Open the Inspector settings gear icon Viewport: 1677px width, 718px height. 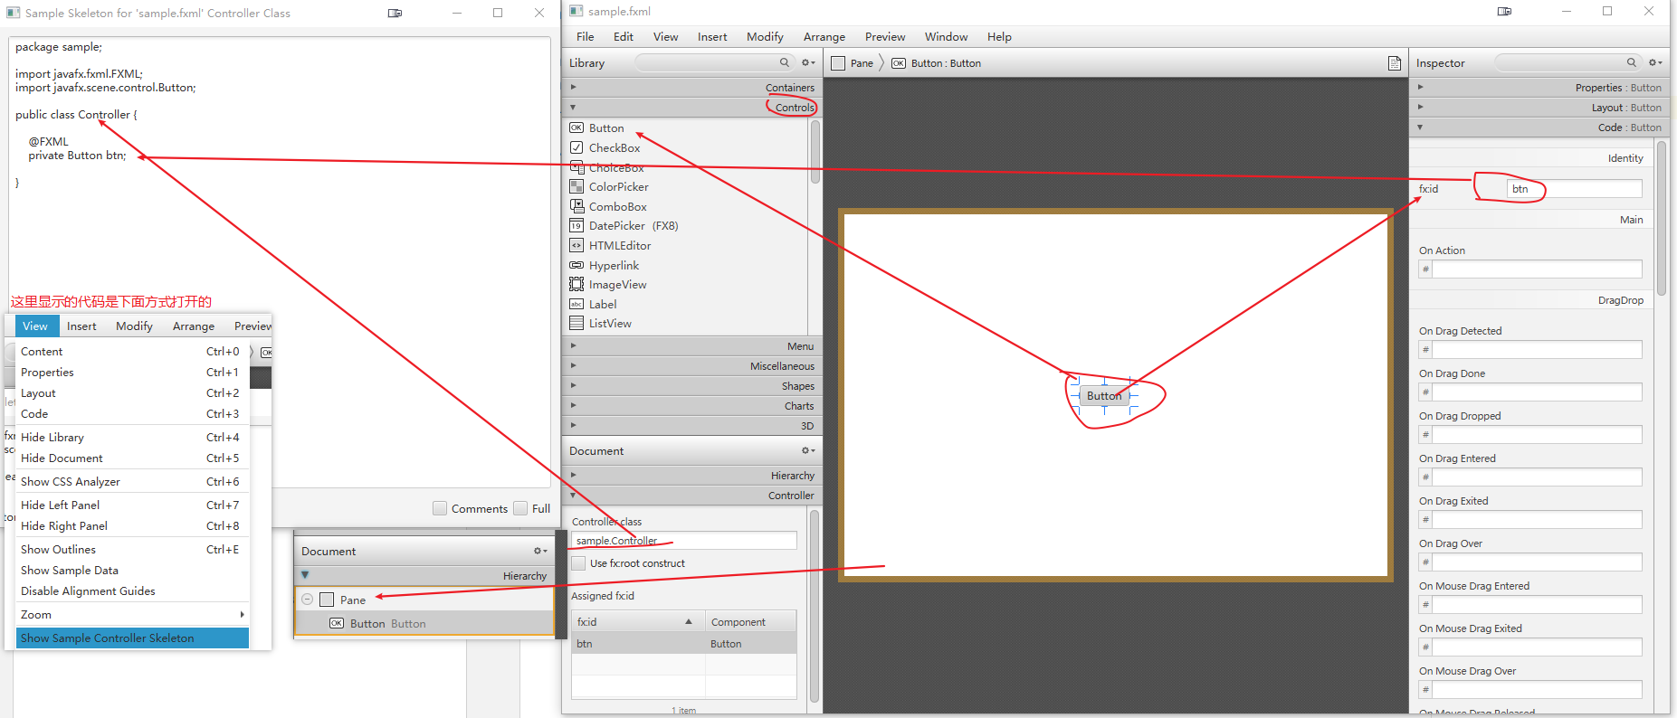pos(1654,62)
